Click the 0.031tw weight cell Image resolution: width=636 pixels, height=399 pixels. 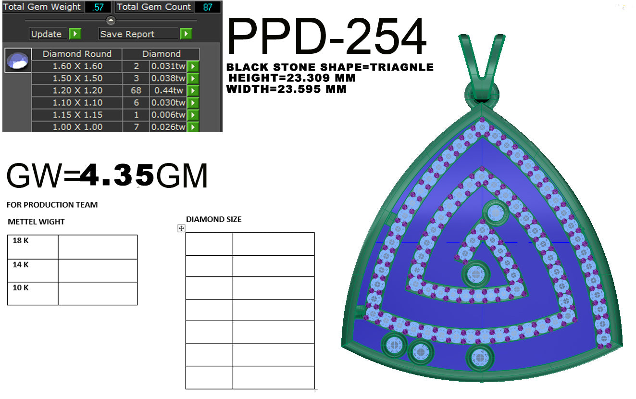[169, 66]
